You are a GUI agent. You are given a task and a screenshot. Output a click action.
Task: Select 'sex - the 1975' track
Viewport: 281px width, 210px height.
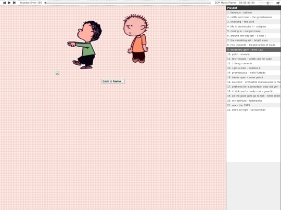(253, 105)
